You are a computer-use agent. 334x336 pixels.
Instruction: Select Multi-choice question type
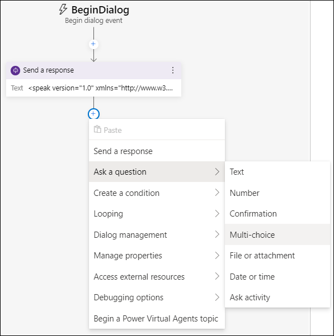(x=277, y=234)
